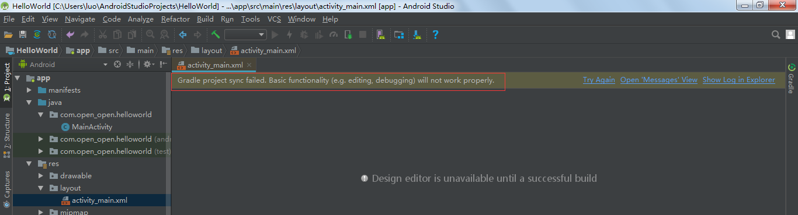
Task: Click the Save All toolbar icon
Action: pyautogui.click(x=23, y=35)
